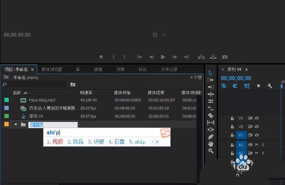Add marker in timeline toolbar
The image size is (285, 185).
pos(258,86)
